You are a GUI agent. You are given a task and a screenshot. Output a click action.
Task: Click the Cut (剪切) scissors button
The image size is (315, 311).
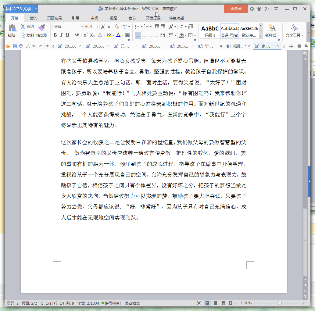point(27,27)
